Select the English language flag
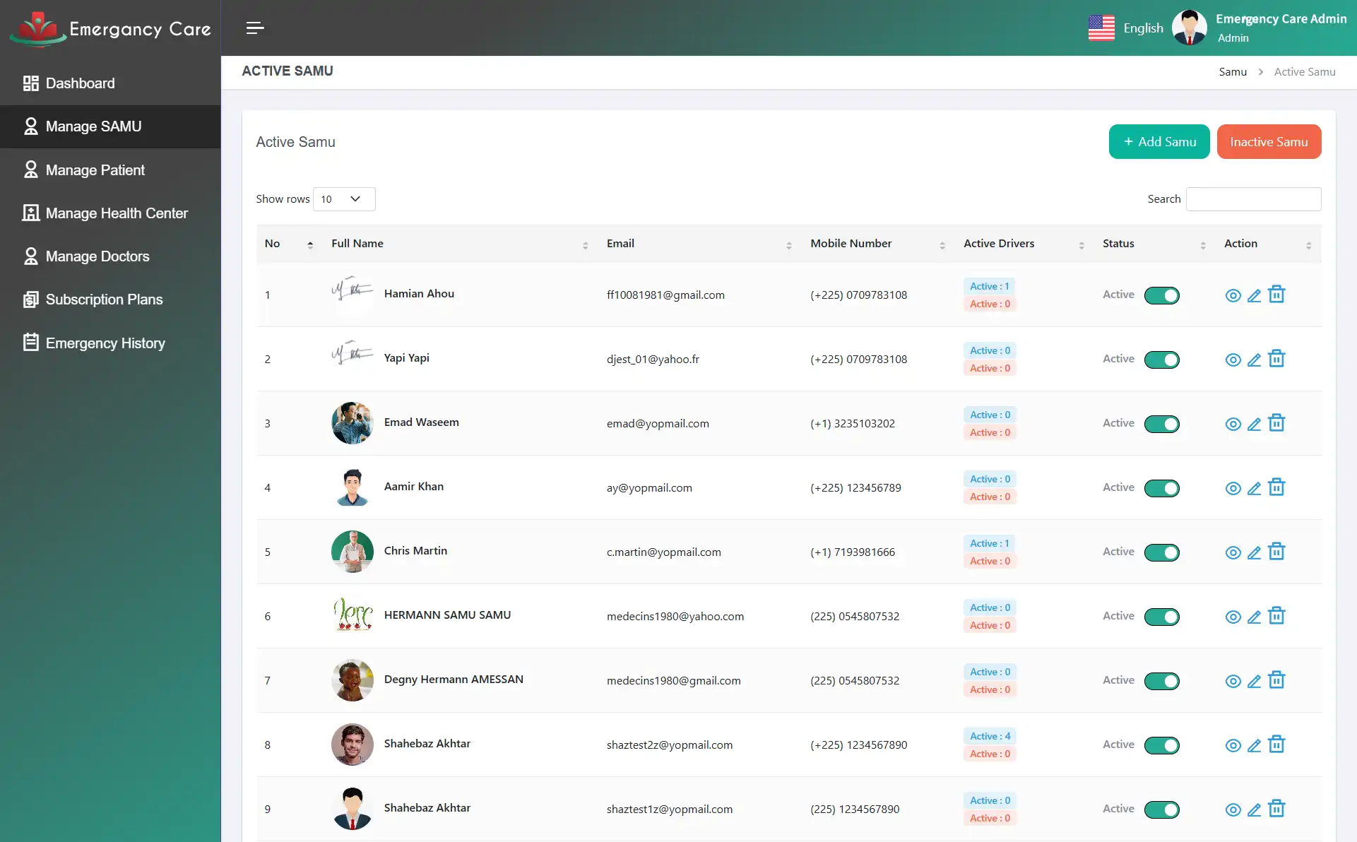The height and width of the screenshot is (842, 1357). point(1102,28)
